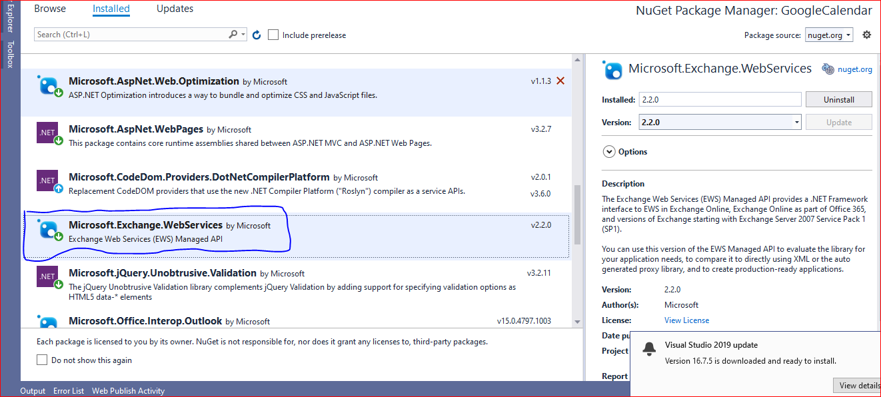Open the Output panel tab
The width and height of the screenshot is (881, 397).
click(x=33, y=391)
